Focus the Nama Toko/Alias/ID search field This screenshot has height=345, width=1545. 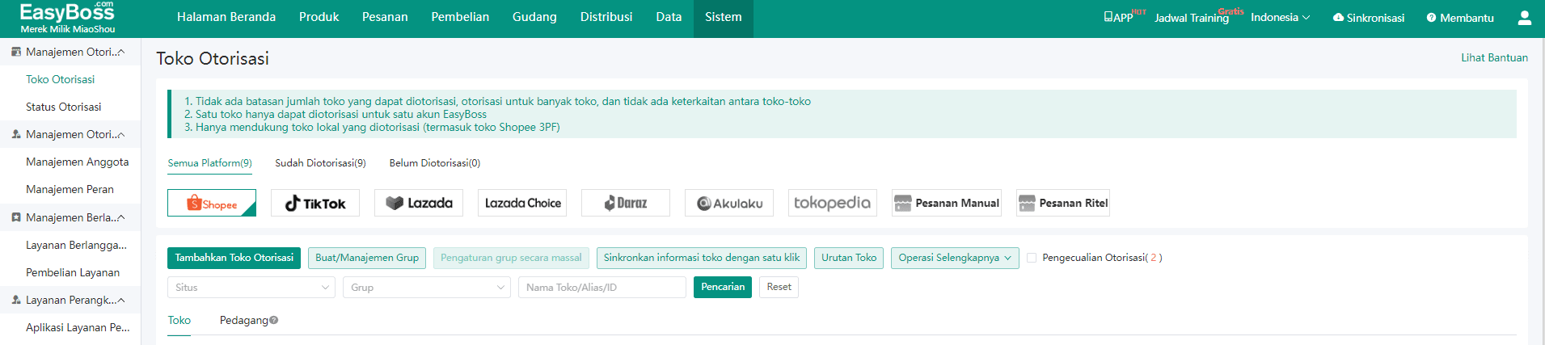(x=602, y=288)
